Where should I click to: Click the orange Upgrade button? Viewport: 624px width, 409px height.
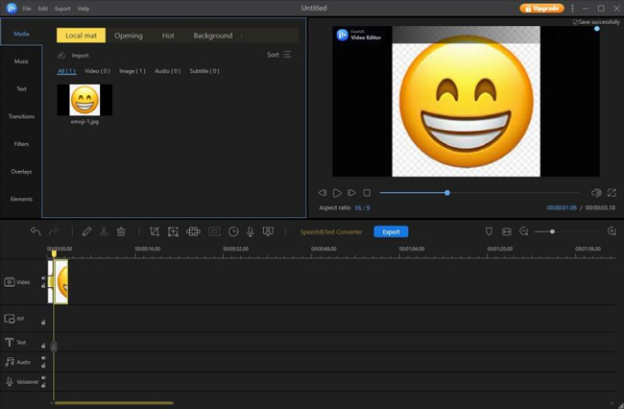point(541,9)
